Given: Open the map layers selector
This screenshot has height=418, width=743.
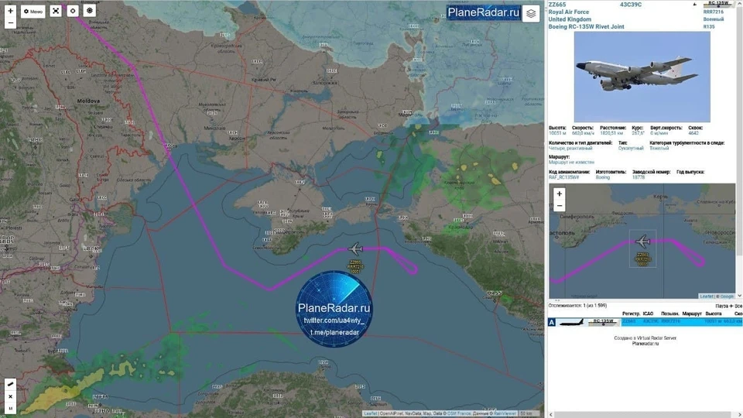Looking at the screenshot, I should (x=531, y=14).
